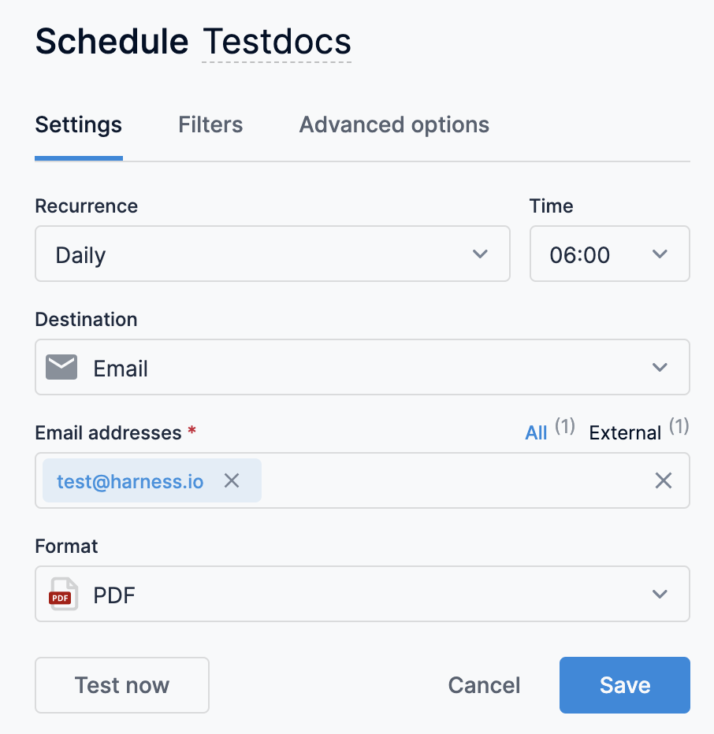Cancel the schedule dialog

(x=484, y=685)
